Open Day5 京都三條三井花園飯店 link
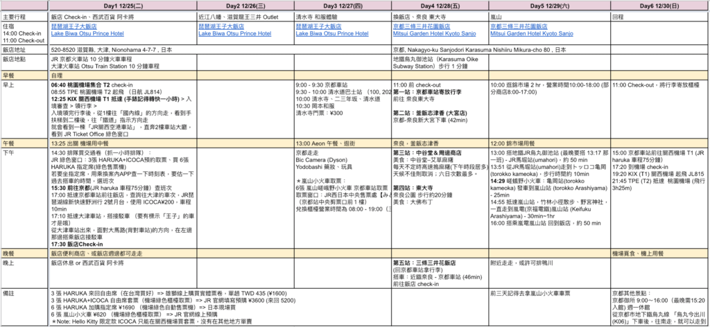The width and height of the screenshot is (710, 327). [519, 27]
